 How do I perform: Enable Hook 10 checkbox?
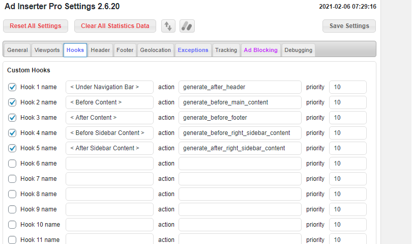12,225
